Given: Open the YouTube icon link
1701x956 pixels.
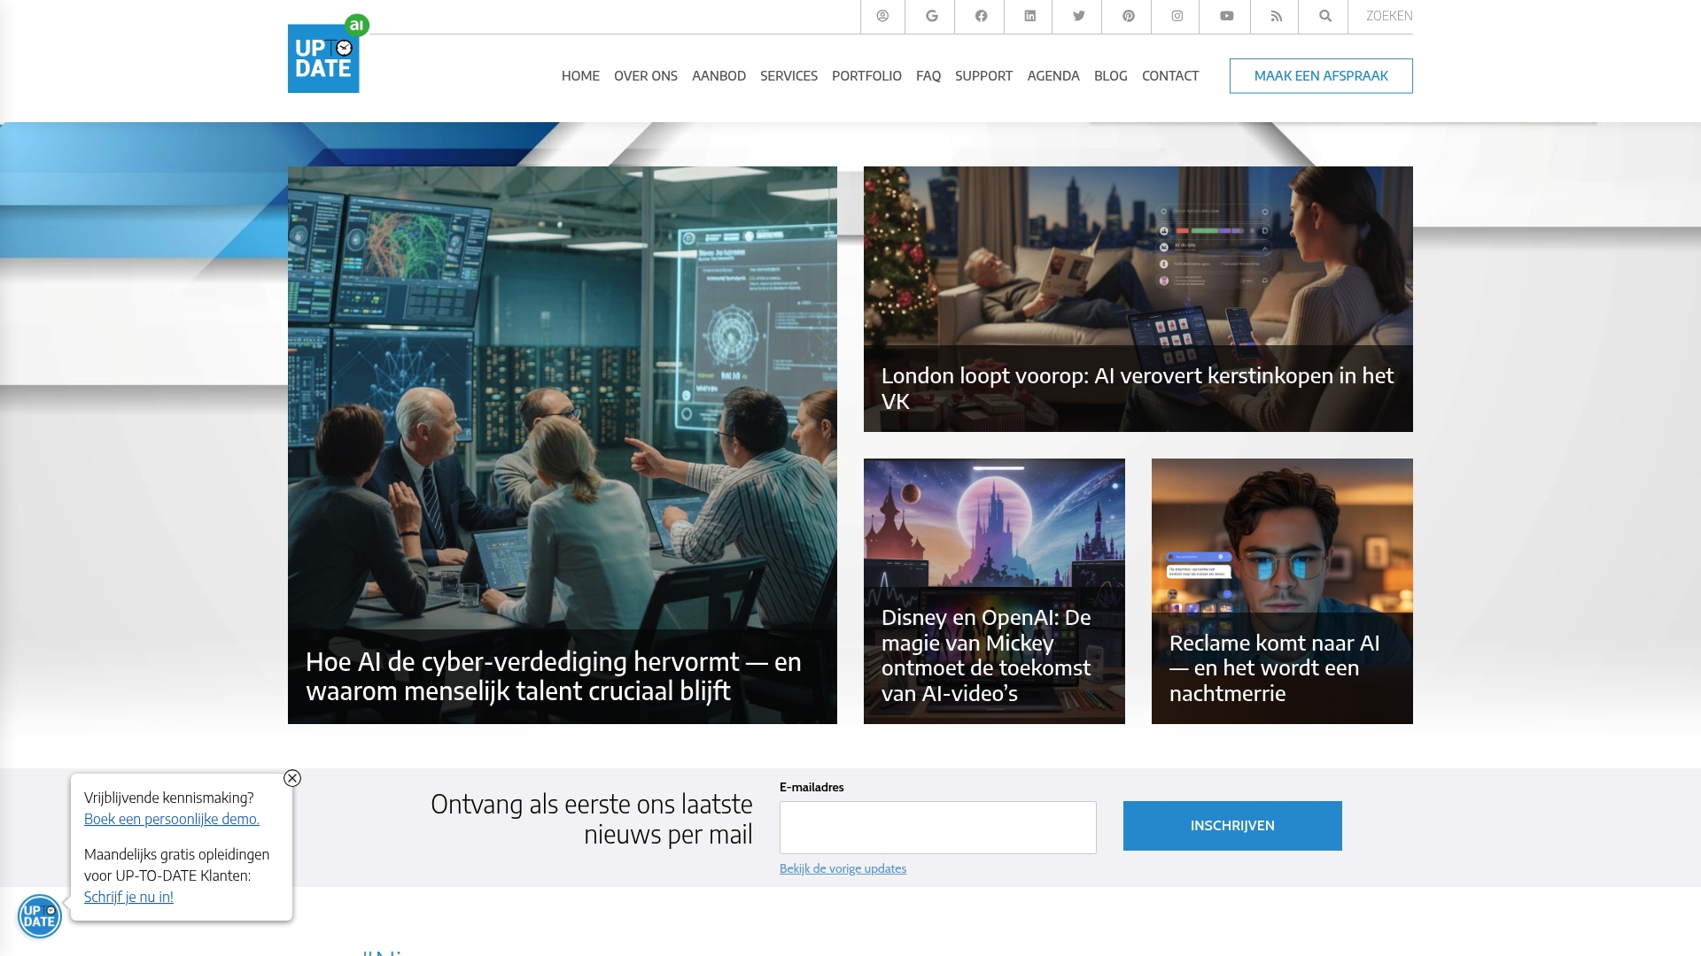Looking at the screenshot, I should (1226, 16).
